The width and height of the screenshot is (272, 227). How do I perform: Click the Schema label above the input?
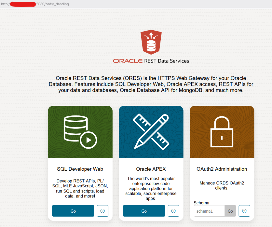[x=201, y=203]
